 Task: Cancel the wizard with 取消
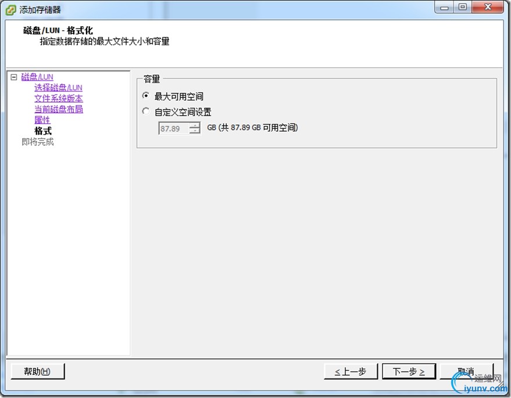466,371
